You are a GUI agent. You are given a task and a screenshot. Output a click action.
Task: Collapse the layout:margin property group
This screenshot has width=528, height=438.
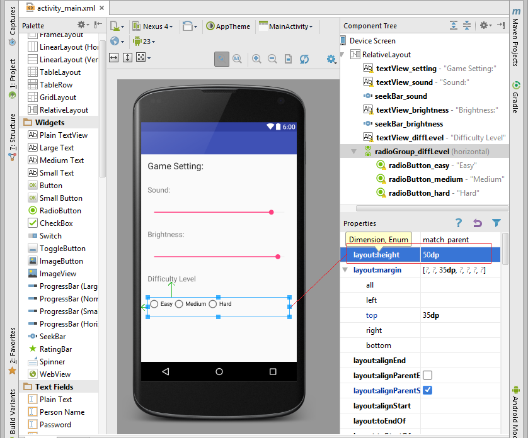click(345, 270)
